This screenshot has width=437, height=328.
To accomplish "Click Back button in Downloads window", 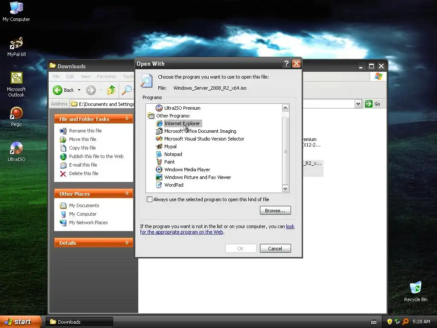I will click(x=64, y=90).
